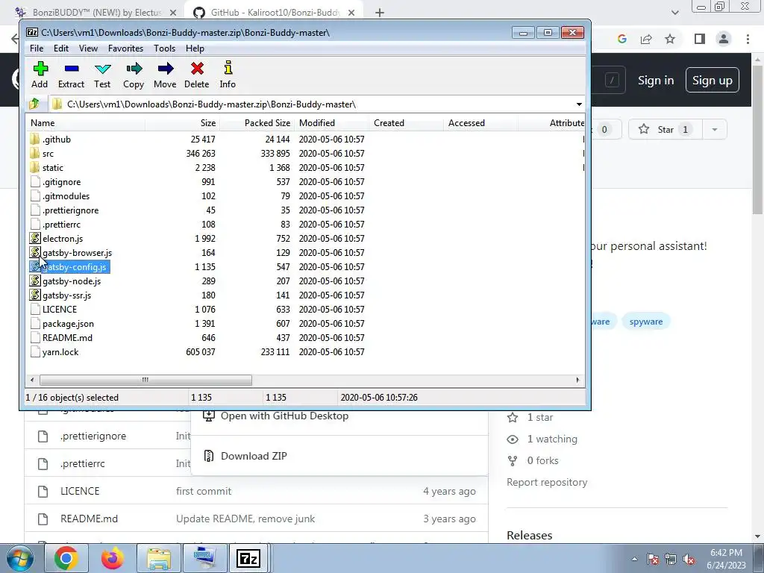Bookmark this page with the star icon

tap(670, 39)
